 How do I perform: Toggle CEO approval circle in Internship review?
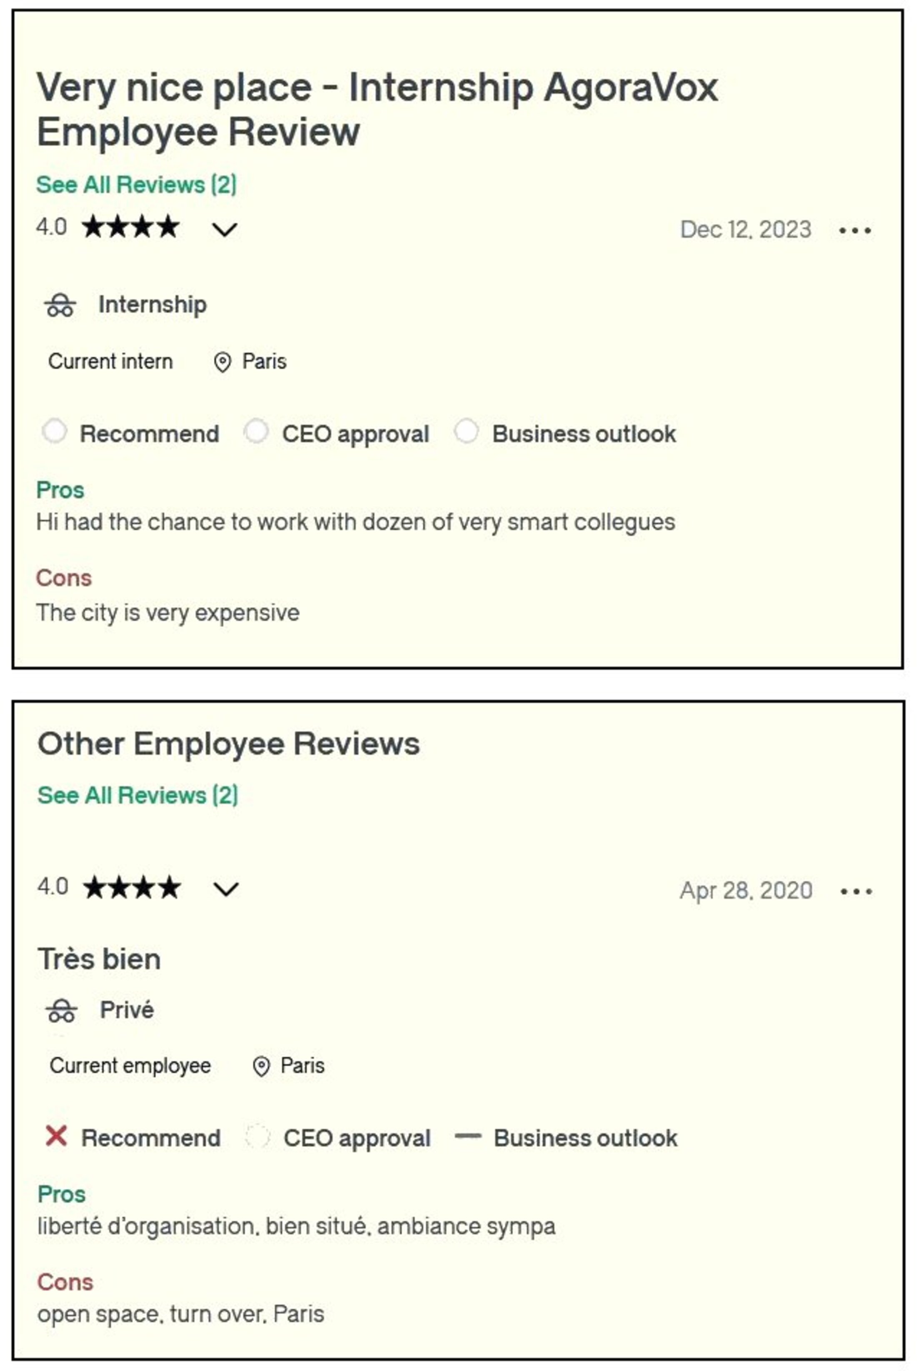click(256, 432)
